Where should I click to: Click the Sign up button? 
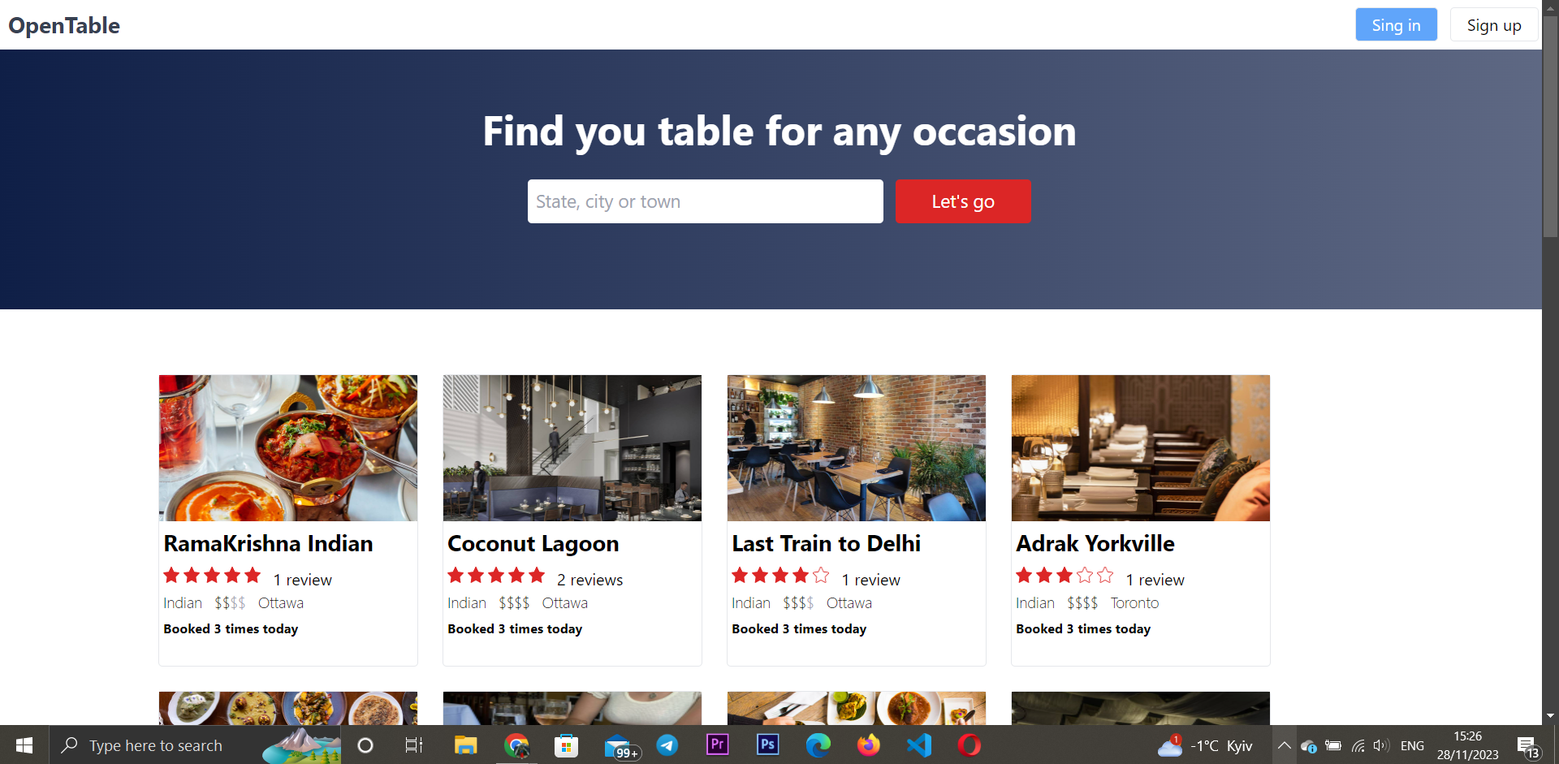point(1494,24)
